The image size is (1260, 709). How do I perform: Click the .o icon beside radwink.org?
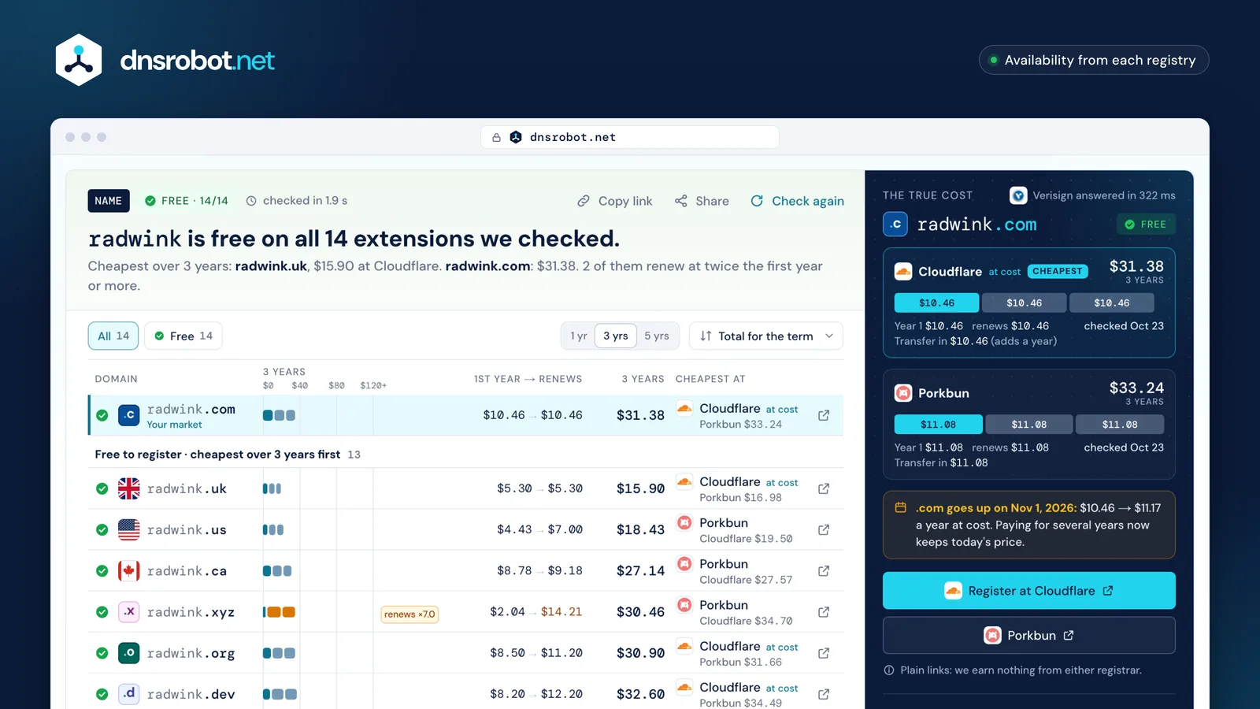pyautogui.click(x=129, y=653)
